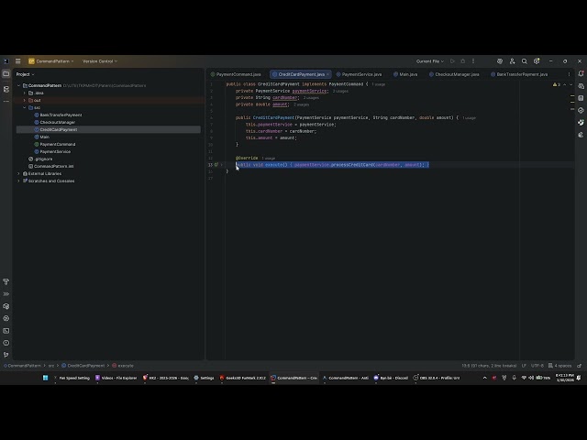Open Notifications bell on right sidebar
The height and width of the screenshot is (440, 587).
(x=581, y=73)
